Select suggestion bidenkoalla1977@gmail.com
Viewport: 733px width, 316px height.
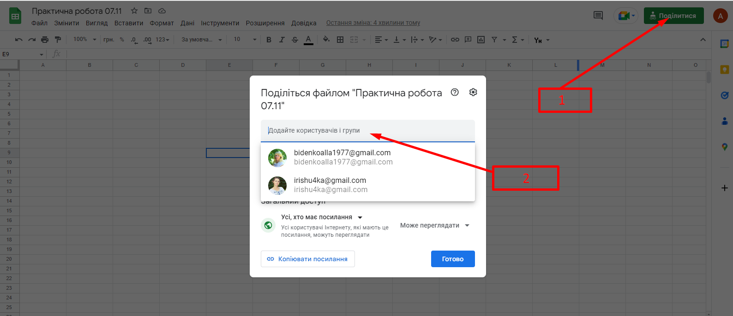point(367,157)
